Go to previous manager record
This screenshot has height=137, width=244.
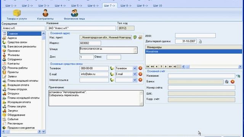[157, 67]
